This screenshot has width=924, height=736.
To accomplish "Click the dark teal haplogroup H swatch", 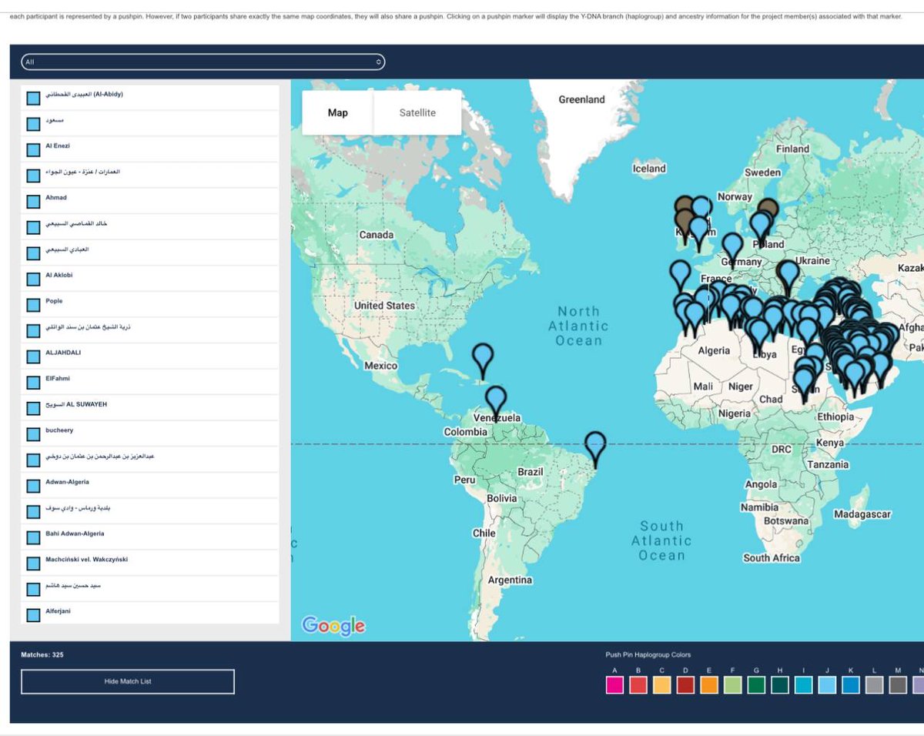I will (x=779, y=685).
